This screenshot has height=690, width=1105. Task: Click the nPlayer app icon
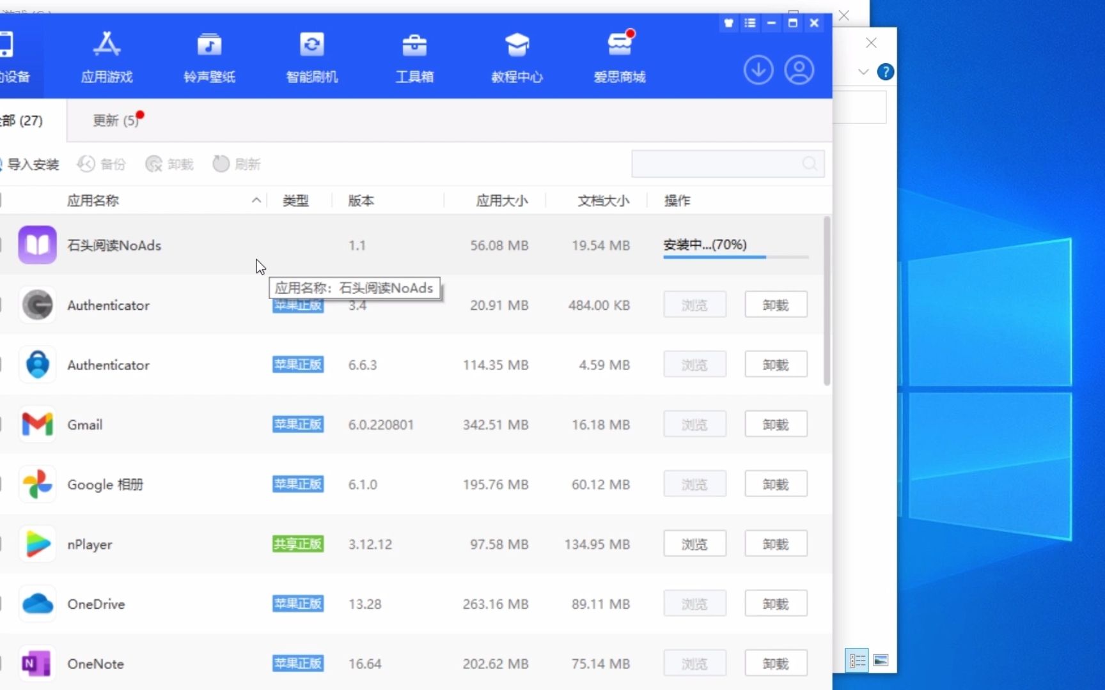(37, 544)
